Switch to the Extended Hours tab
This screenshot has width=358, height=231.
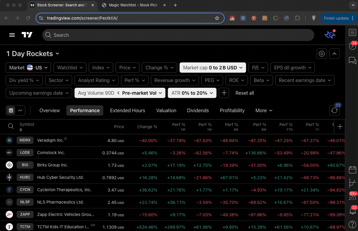pyautogui.click(x=128, y=110)
